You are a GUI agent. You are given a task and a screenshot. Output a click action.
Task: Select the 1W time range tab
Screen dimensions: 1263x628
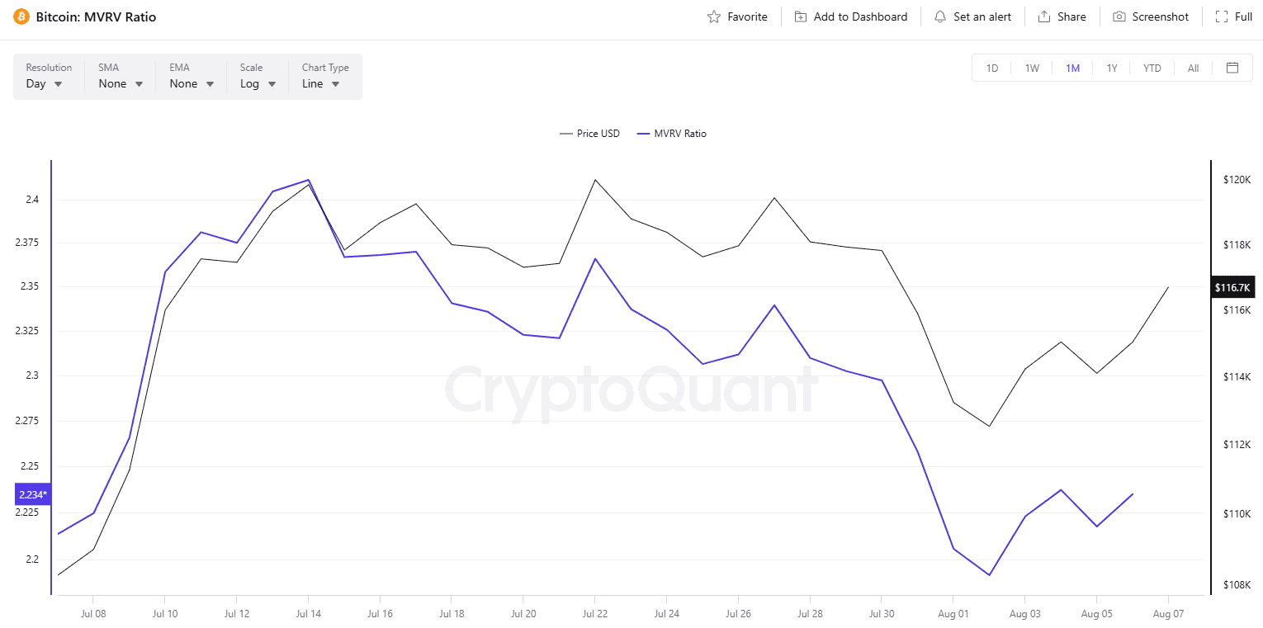pos(1032,68)
